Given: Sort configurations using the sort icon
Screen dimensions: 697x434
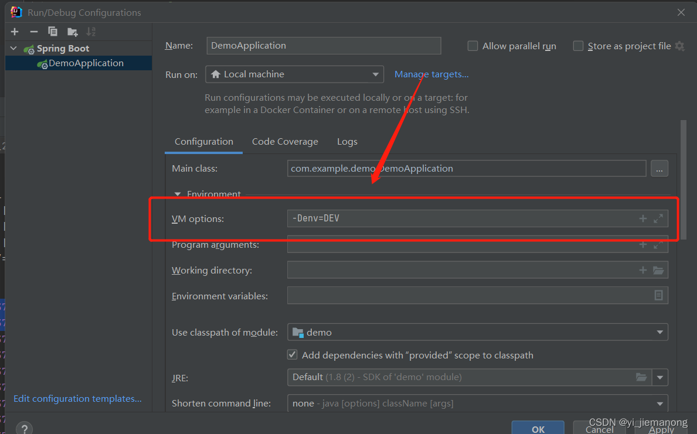Looking at the screenshot, I should pos(90,31).
